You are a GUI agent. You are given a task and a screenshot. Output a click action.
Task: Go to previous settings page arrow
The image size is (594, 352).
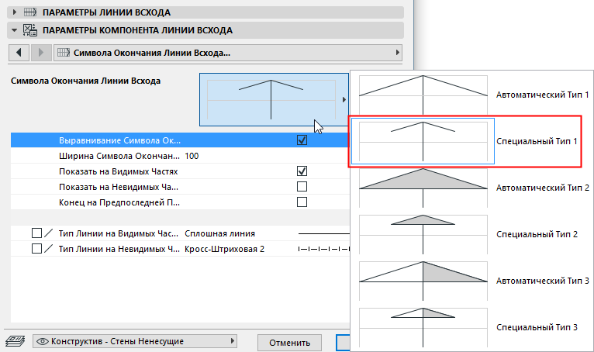(x=19, y=53)
